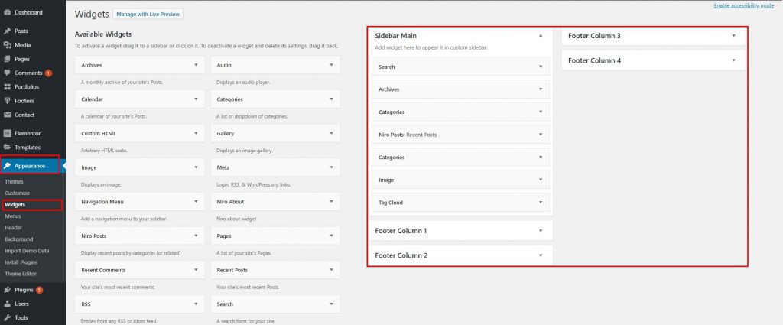Click the Image widget in Available Widgets

[x=140, y=167]
